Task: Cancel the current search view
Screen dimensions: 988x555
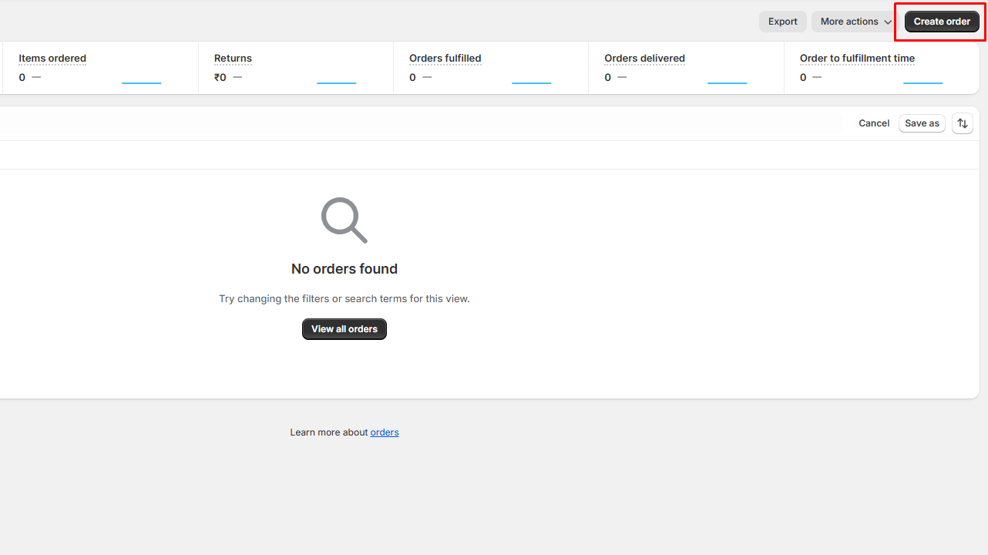Action: click(874, 123)
